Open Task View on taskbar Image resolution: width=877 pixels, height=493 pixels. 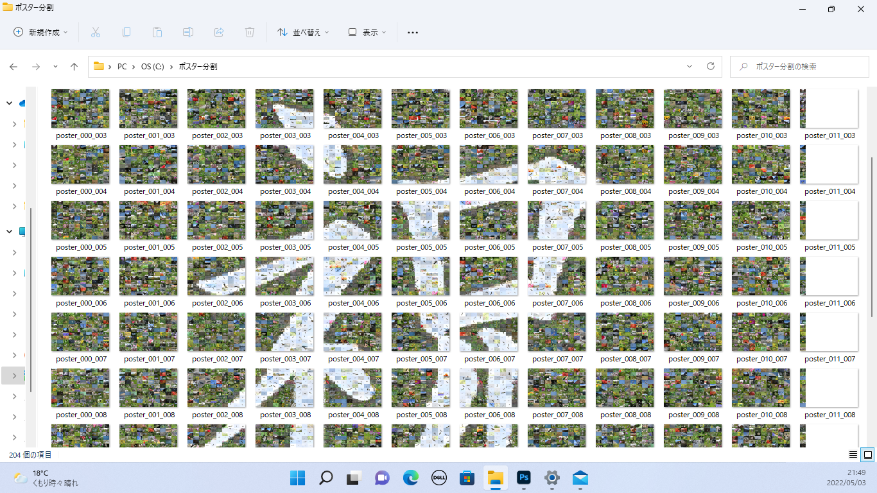click(x=353, y=478)
